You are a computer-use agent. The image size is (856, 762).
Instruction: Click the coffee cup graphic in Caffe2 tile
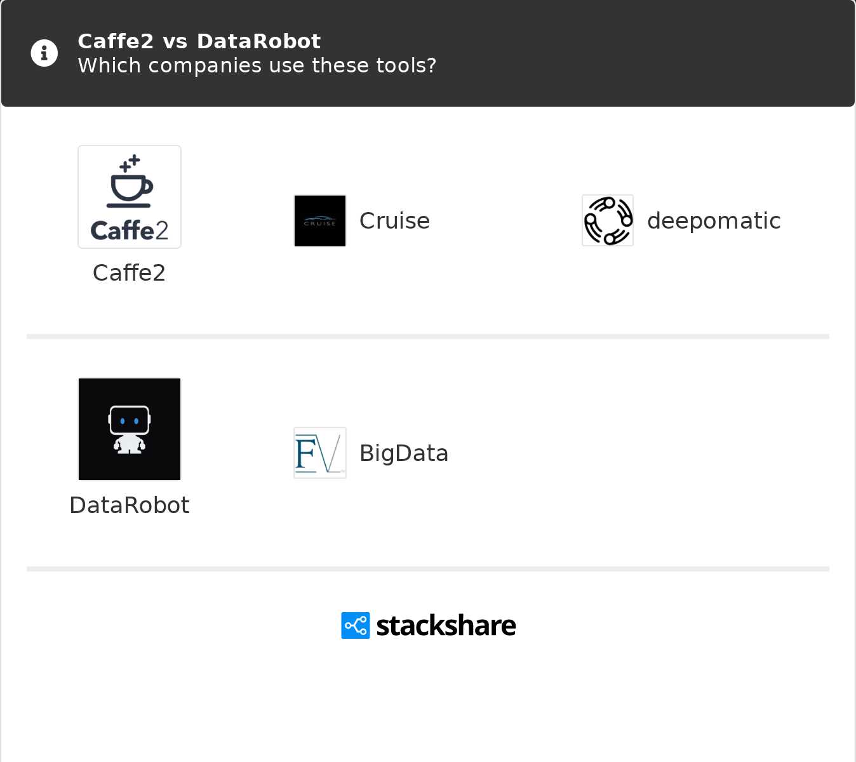[130, 182]
